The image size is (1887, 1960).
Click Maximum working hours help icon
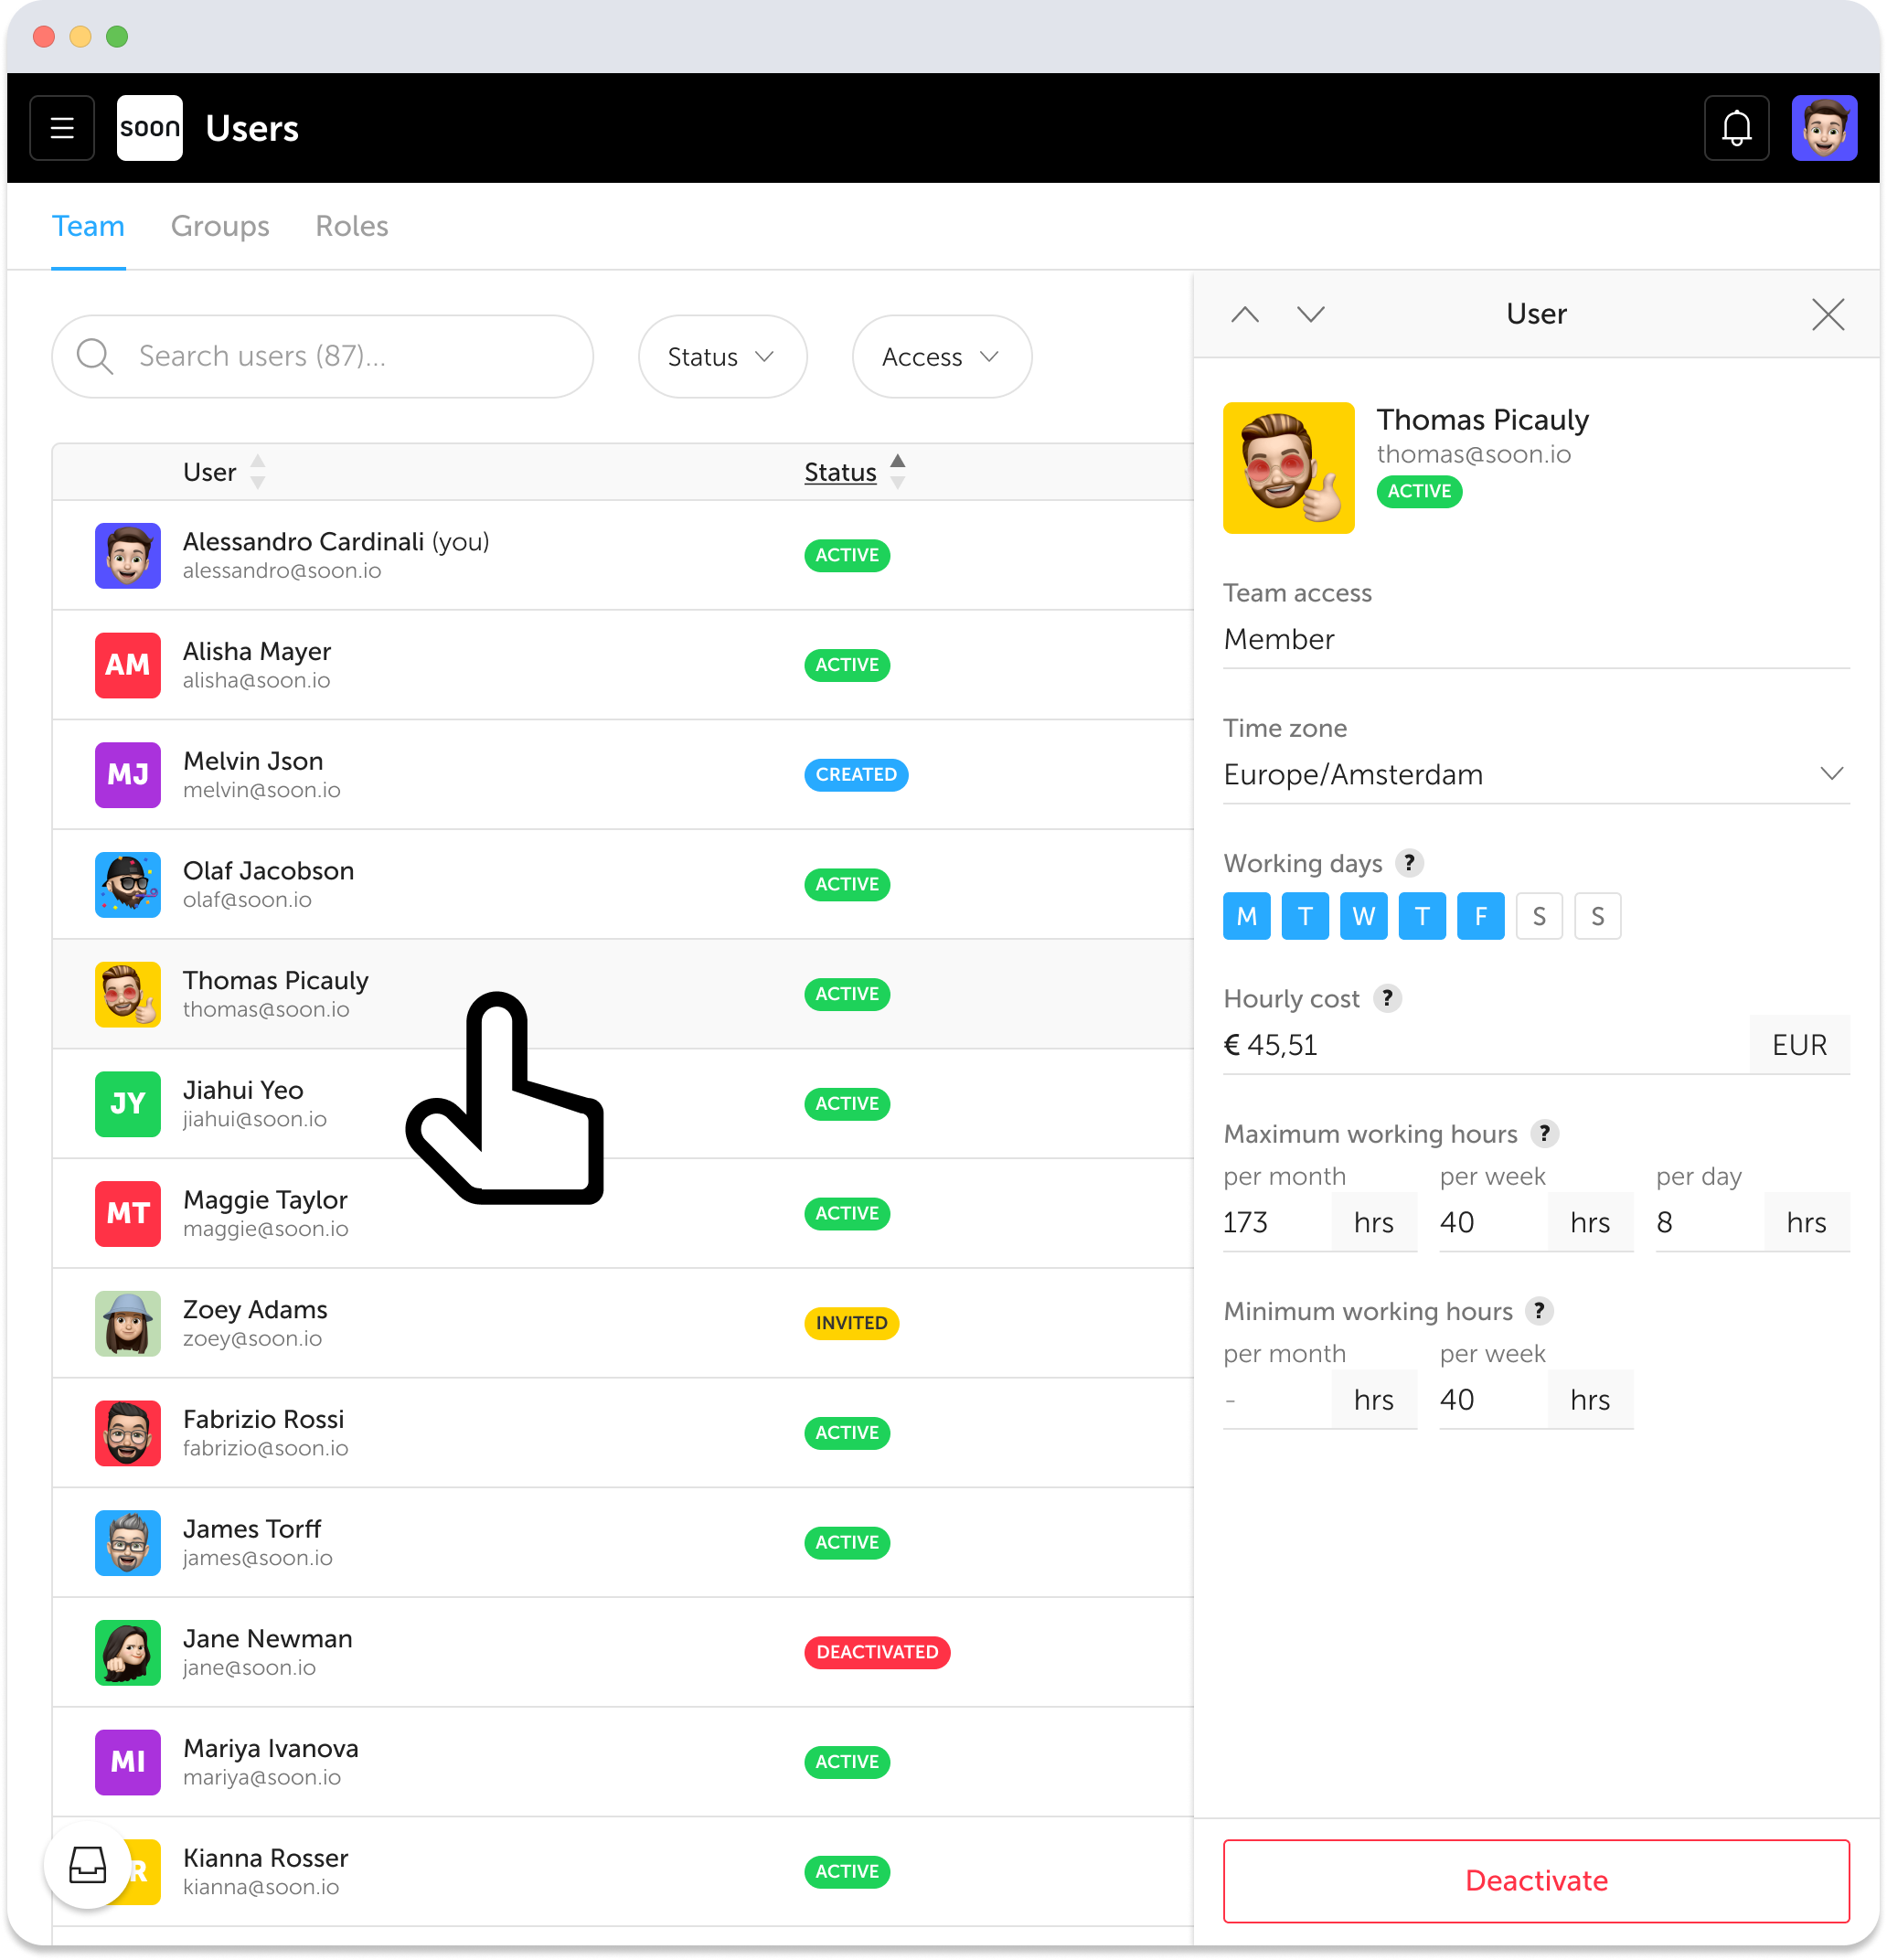[x=1544, y=1133]
